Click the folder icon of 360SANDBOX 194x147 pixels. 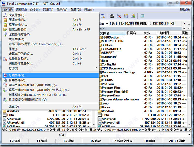tap(101, 49)
